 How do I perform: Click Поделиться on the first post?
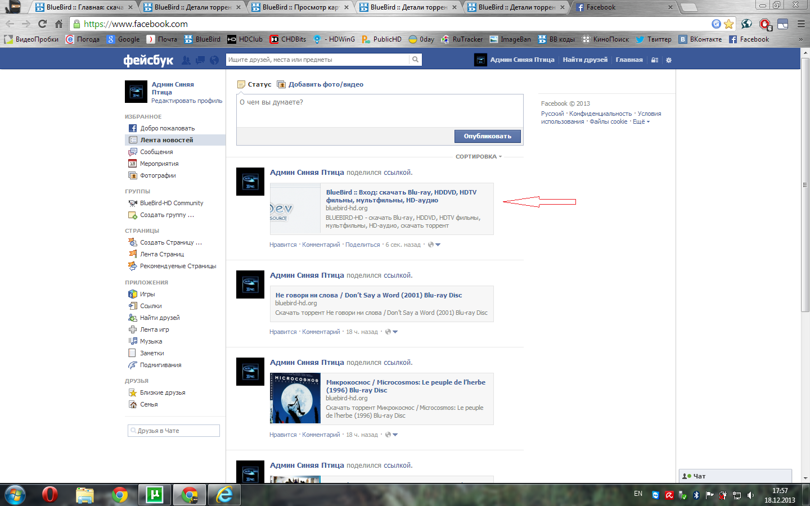pyautogui.click(x=363, y=245)
